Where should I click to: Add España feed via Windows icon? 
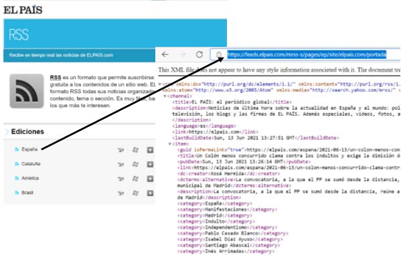pos(135,150)
